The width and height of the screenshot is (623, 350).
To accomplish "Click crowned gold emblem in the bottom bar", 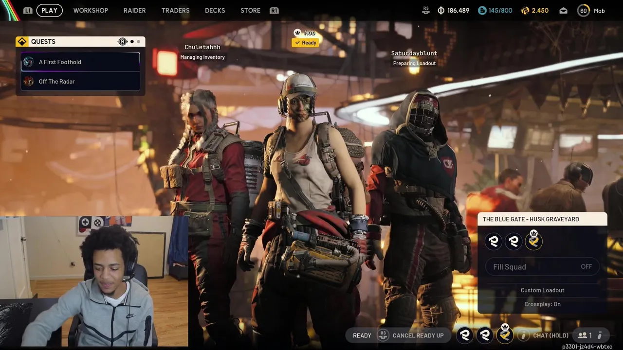I will (x=505, y=333).
